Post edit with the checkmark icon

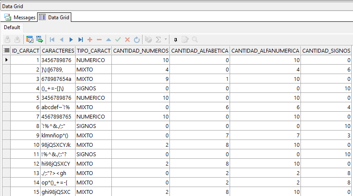118,39
